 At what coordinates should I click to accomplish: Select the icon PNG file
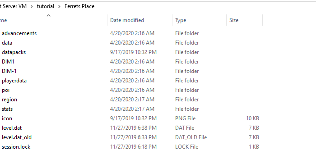click(7, 118)
